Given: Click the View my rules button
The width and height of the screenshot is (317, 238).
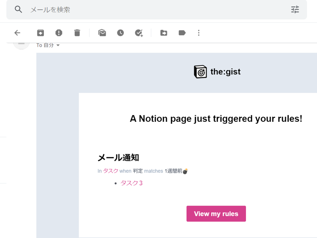Looking at the screenshot, I should (216, 214).
